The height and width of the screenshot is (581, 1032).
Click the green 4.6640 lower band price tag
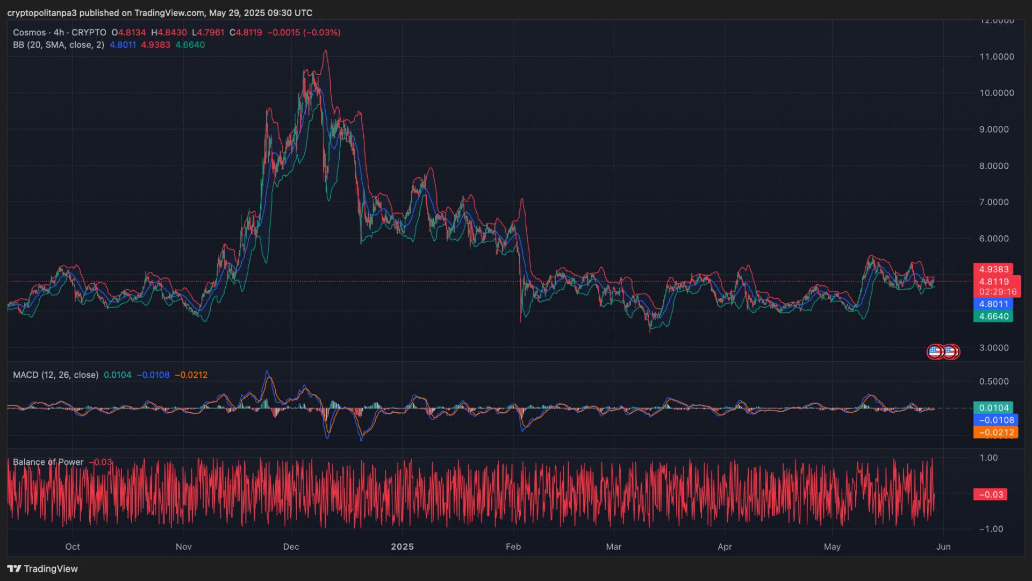click(x=993, y=317)
